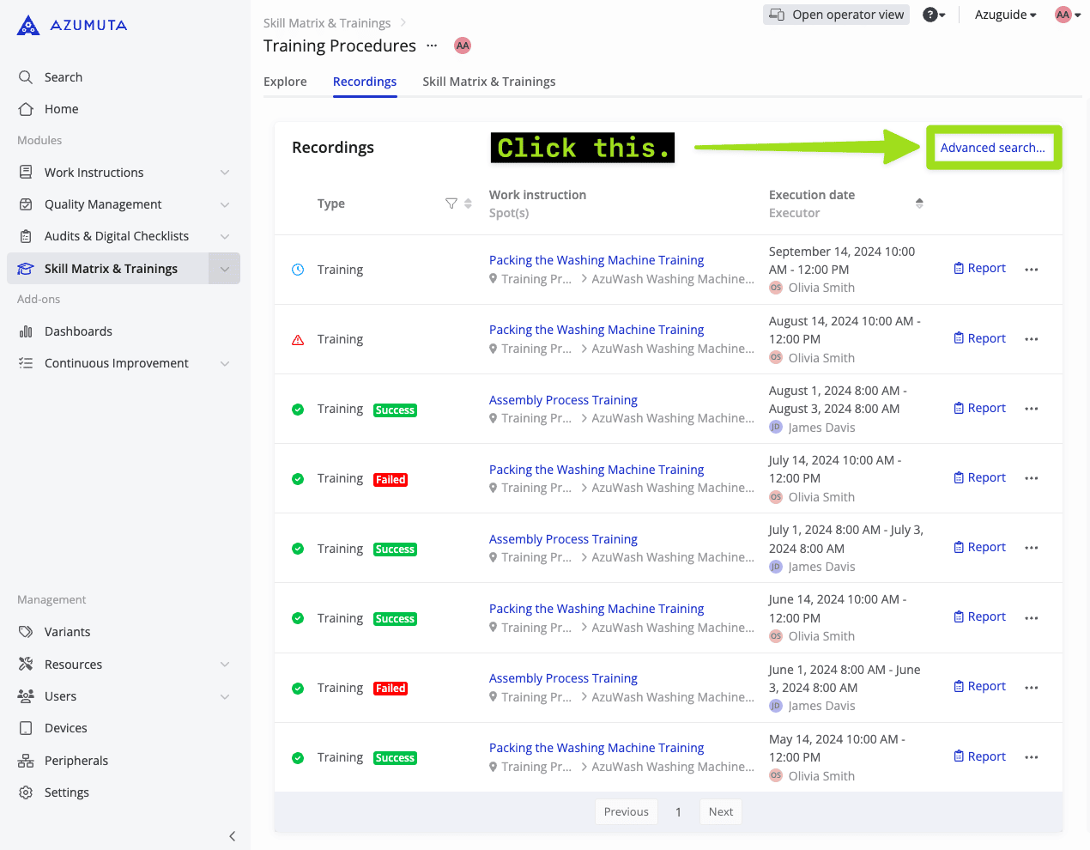Open Advanced search for recordings
Screen dimensions: 1090x850
tap(993, 147)
